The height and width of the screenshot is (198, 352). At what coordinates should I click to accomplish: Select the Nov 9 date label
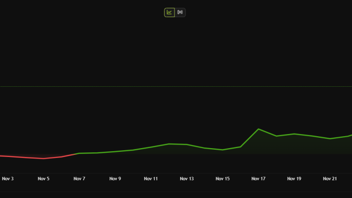click(x=115, y=179)
